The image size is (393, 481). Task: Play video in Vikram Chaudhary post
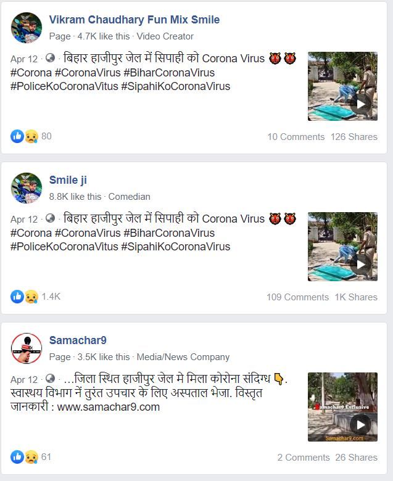tap(342, 86)
